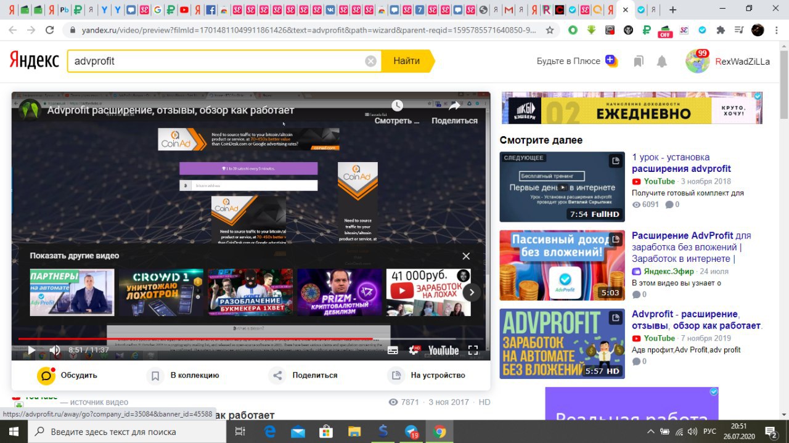The height and width of the screenshot is (443, 789).
Task: Close the active browser tab
Action: point(626,10)
